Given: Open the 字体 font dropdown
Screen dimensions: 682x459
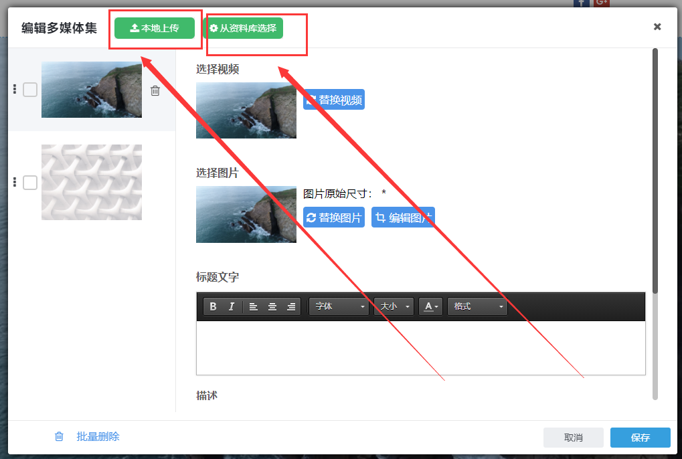Looking at the screenshot, I should [x=339, y=306].
